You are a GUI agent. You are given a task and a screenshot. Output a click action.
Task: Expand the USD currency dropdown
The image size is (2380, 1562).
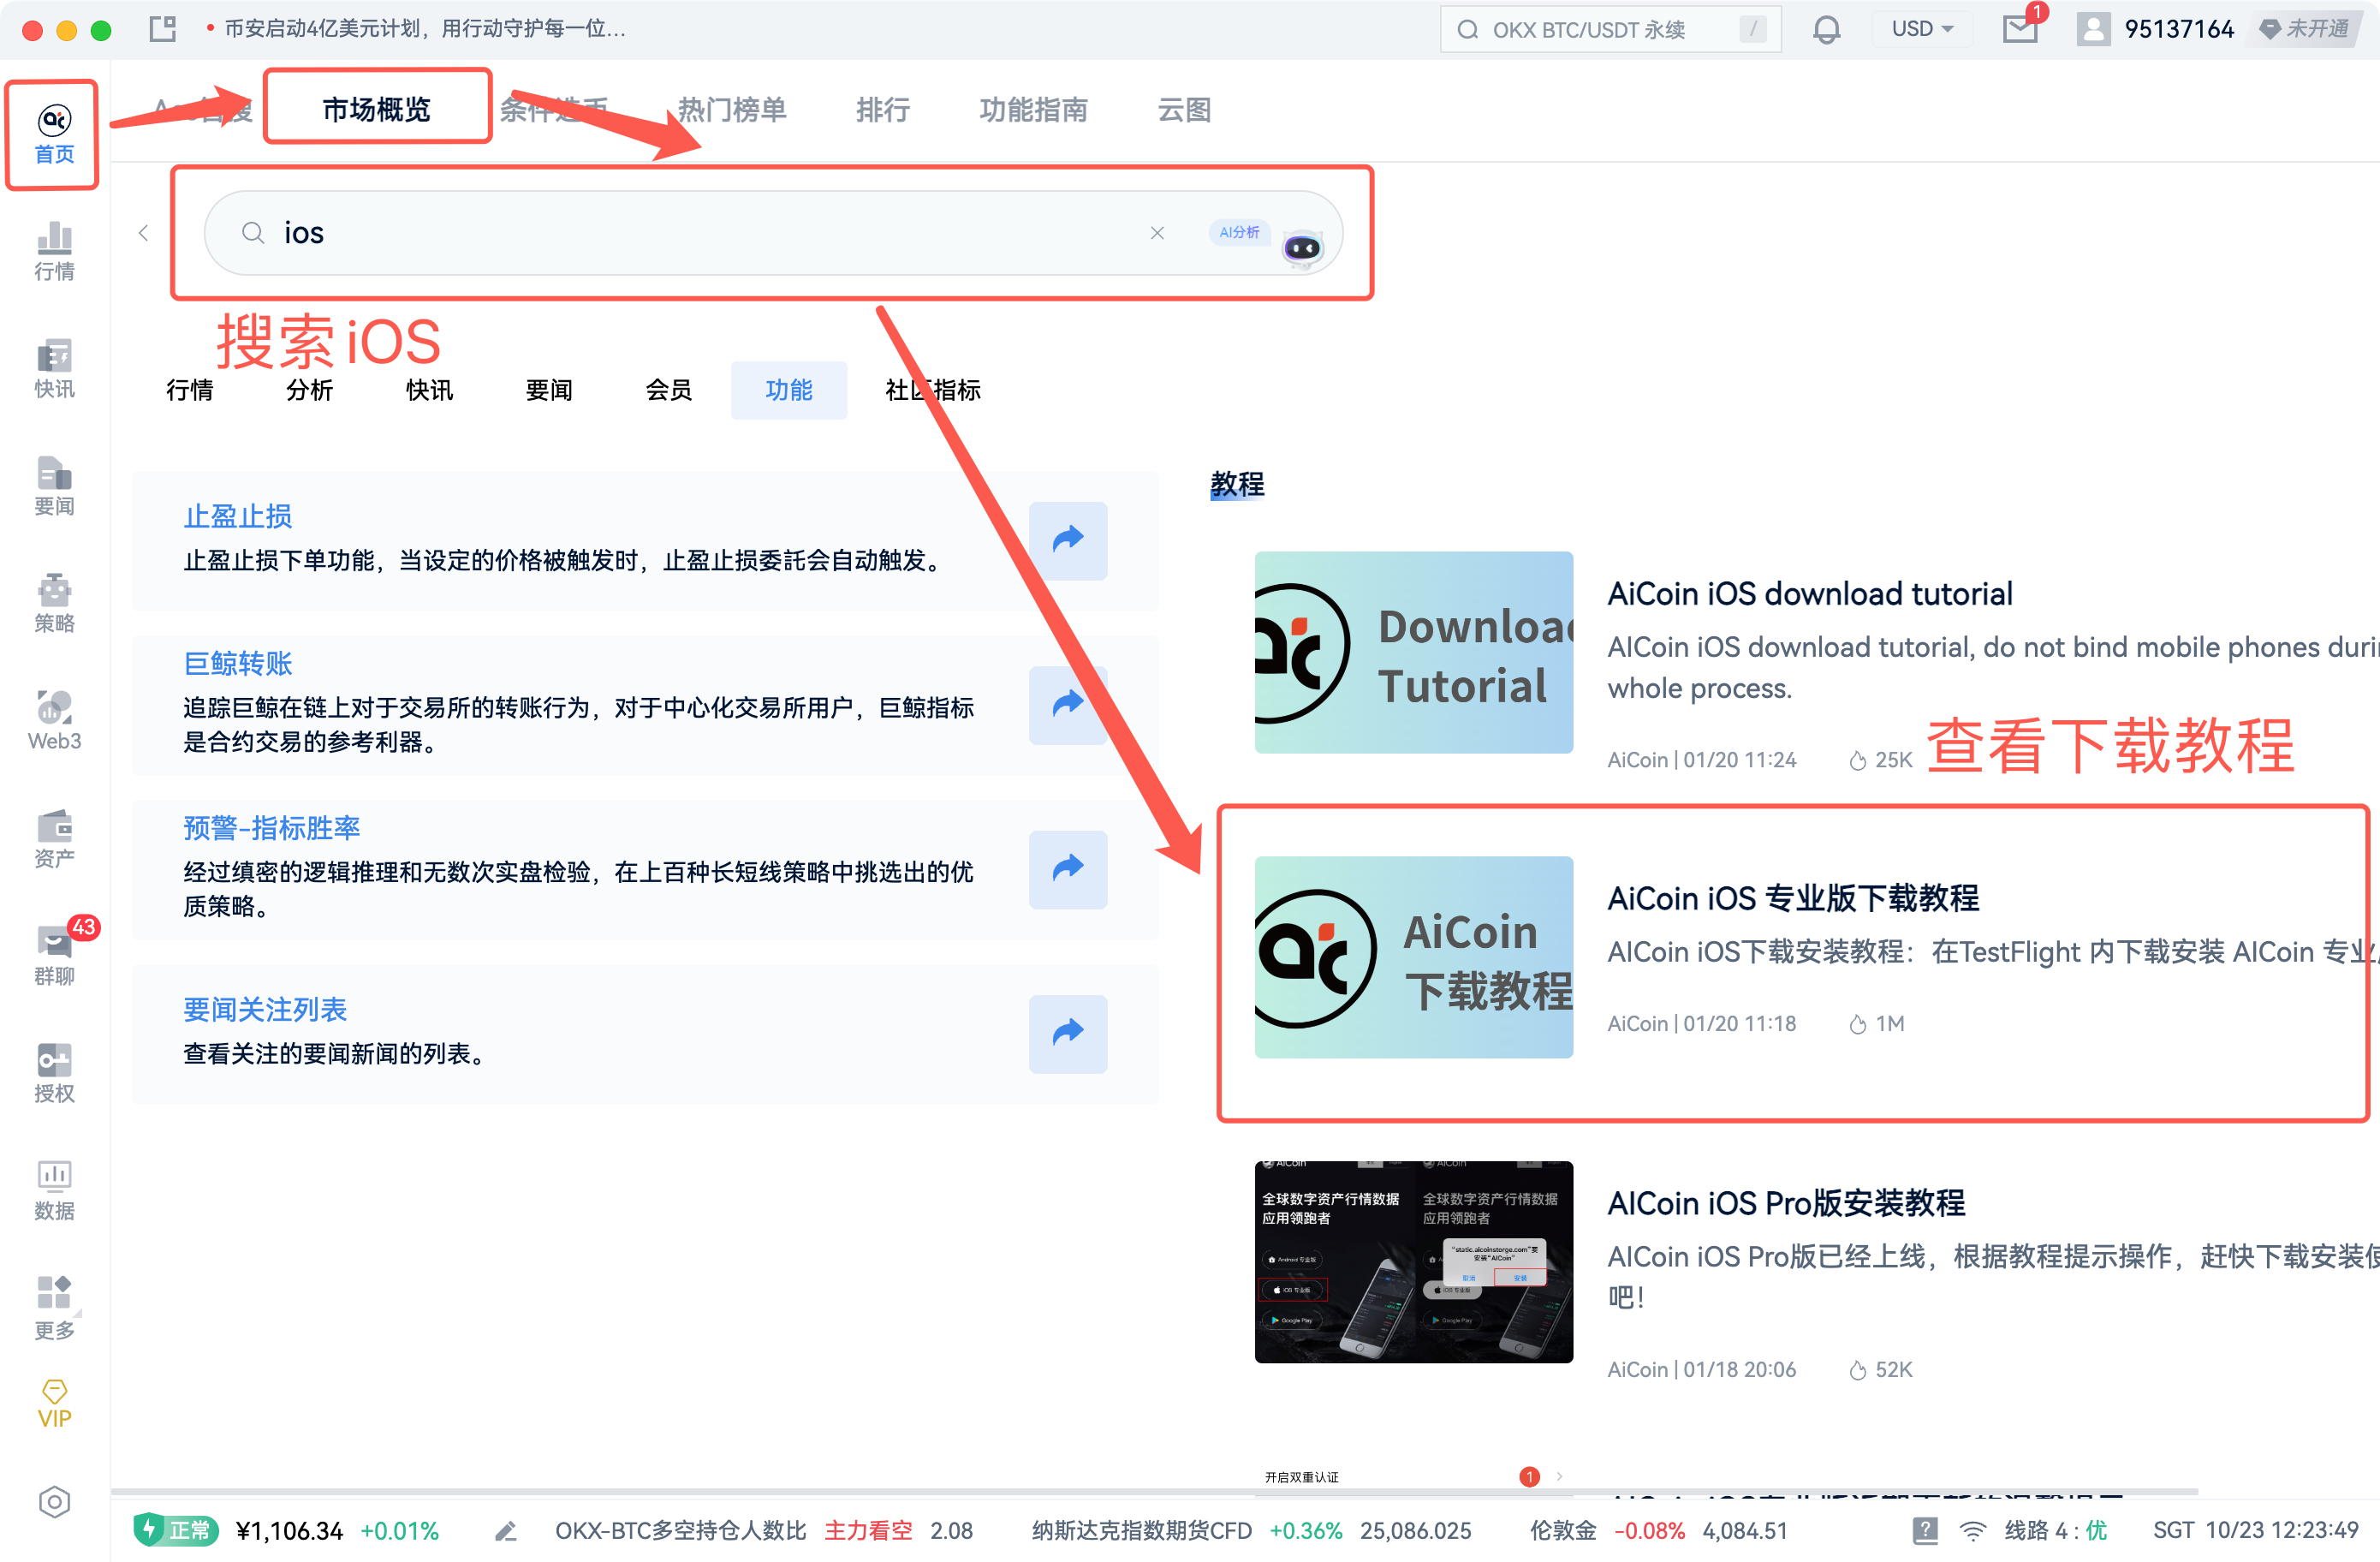[x=1921, y=29]
